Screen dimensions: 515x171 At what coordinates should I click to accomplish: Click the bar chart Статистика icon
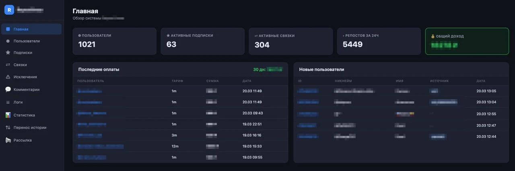tap(8, 115)
